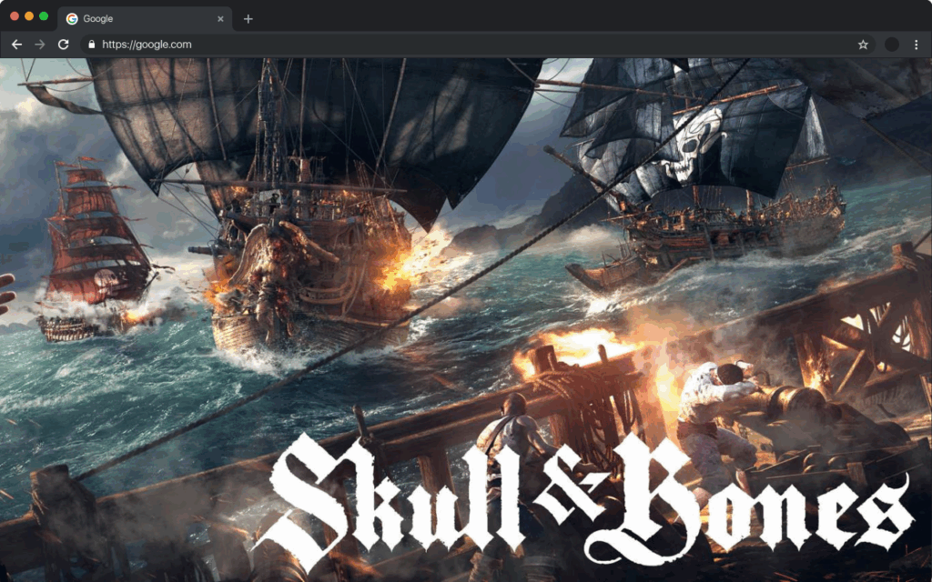Screen dimensions: 932x582
Task: Reload the current Google page
Action: 62,44
